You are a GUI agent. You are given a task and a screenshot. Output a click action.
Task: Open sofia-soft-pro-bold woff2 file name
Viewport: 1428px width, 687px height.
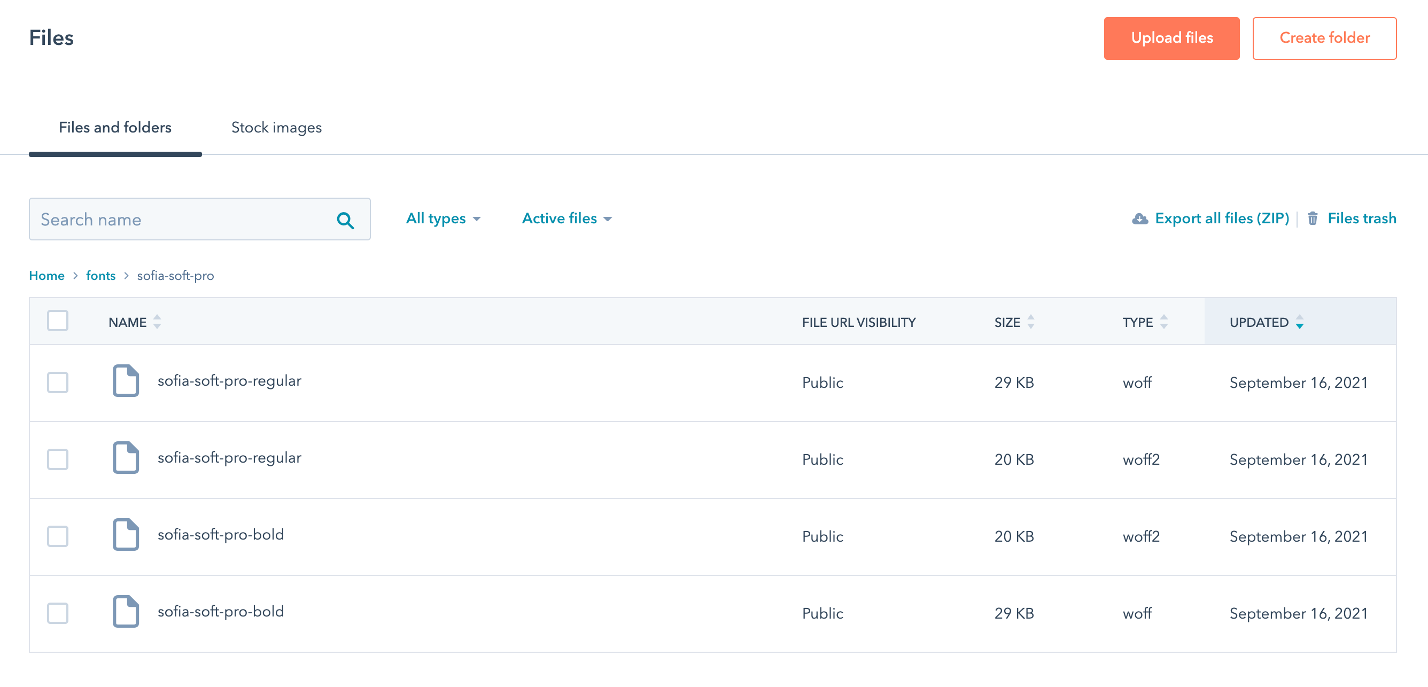coord(221,535)
